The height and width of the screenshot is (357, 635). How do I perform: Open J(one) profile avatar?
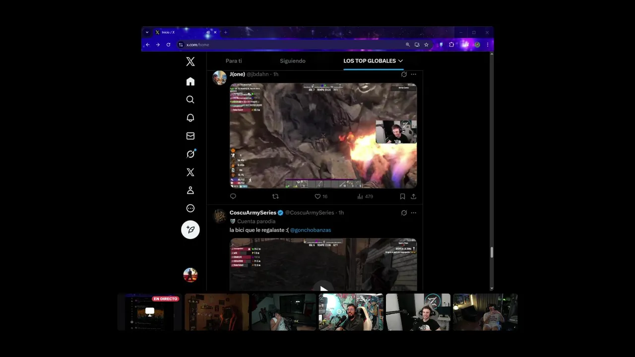[220, 78]
